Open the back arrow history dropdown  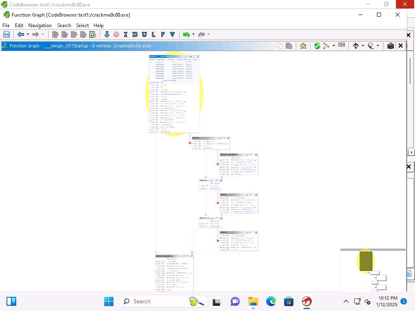[x=28, y=34]
